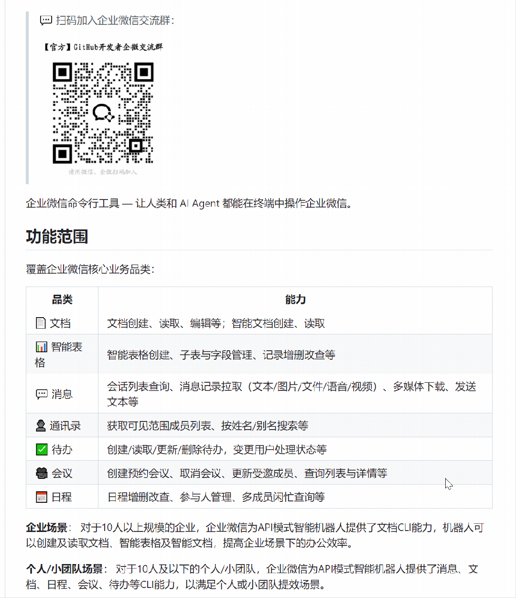This screenshot has width=516, height=598.
Task: Click the 消息 category cell label
Action: click(62, 394)
